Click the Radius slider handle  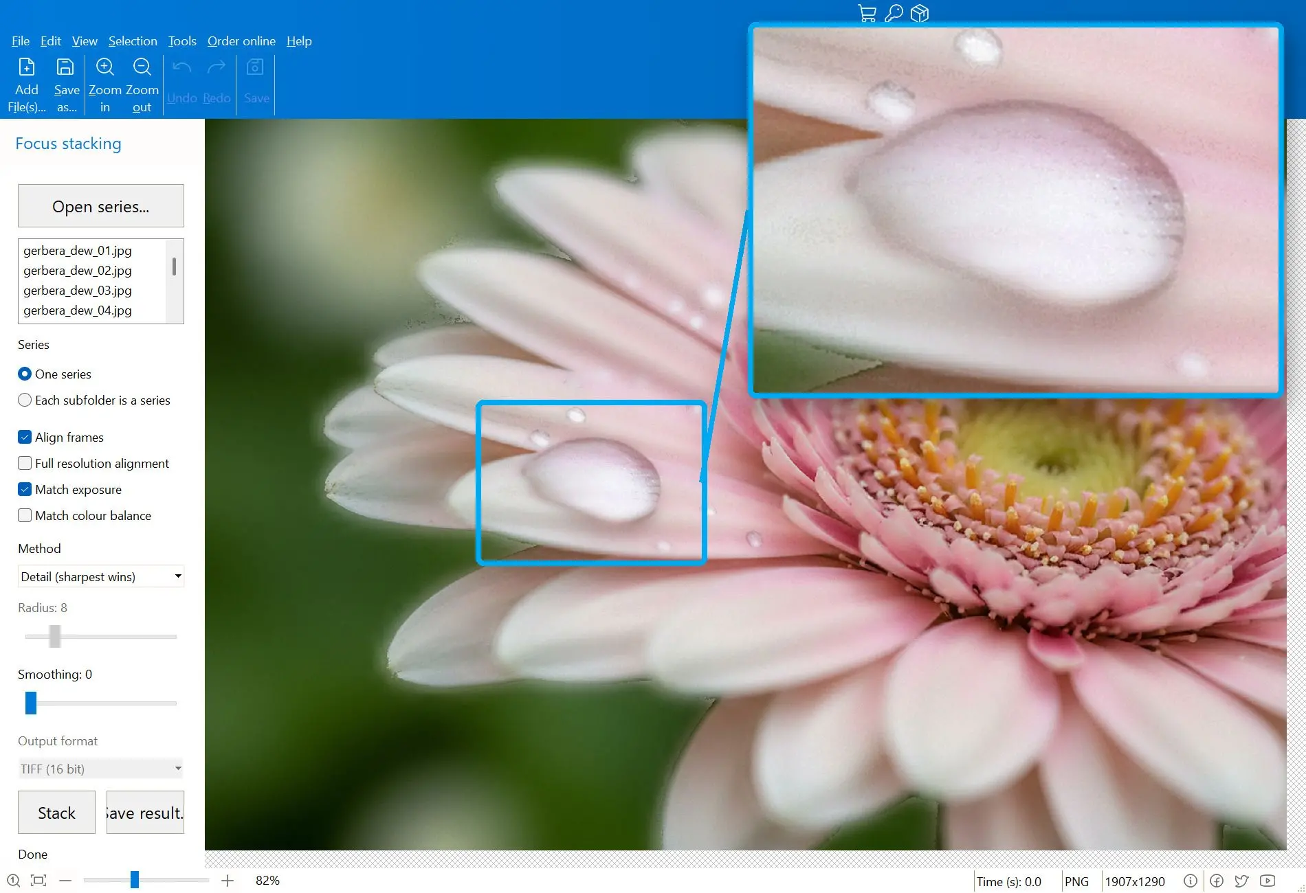pyautogui.click(x=55, y=636)
